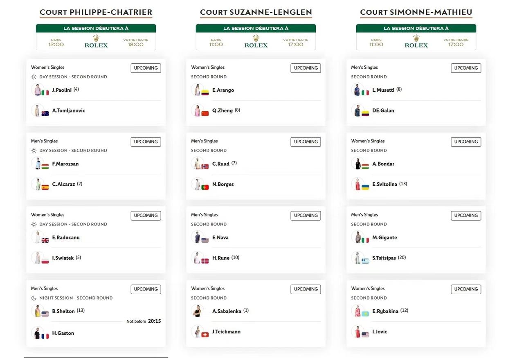The image size is (508, 358).
Task: Open C.Alcaraz player name link
Action: [63, 185]
